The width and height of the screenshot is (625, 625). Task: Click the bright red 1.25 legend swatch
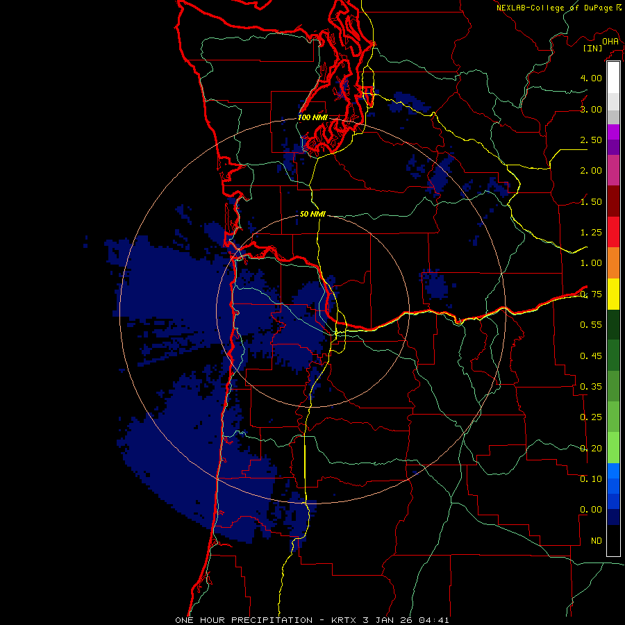(613, 232)
